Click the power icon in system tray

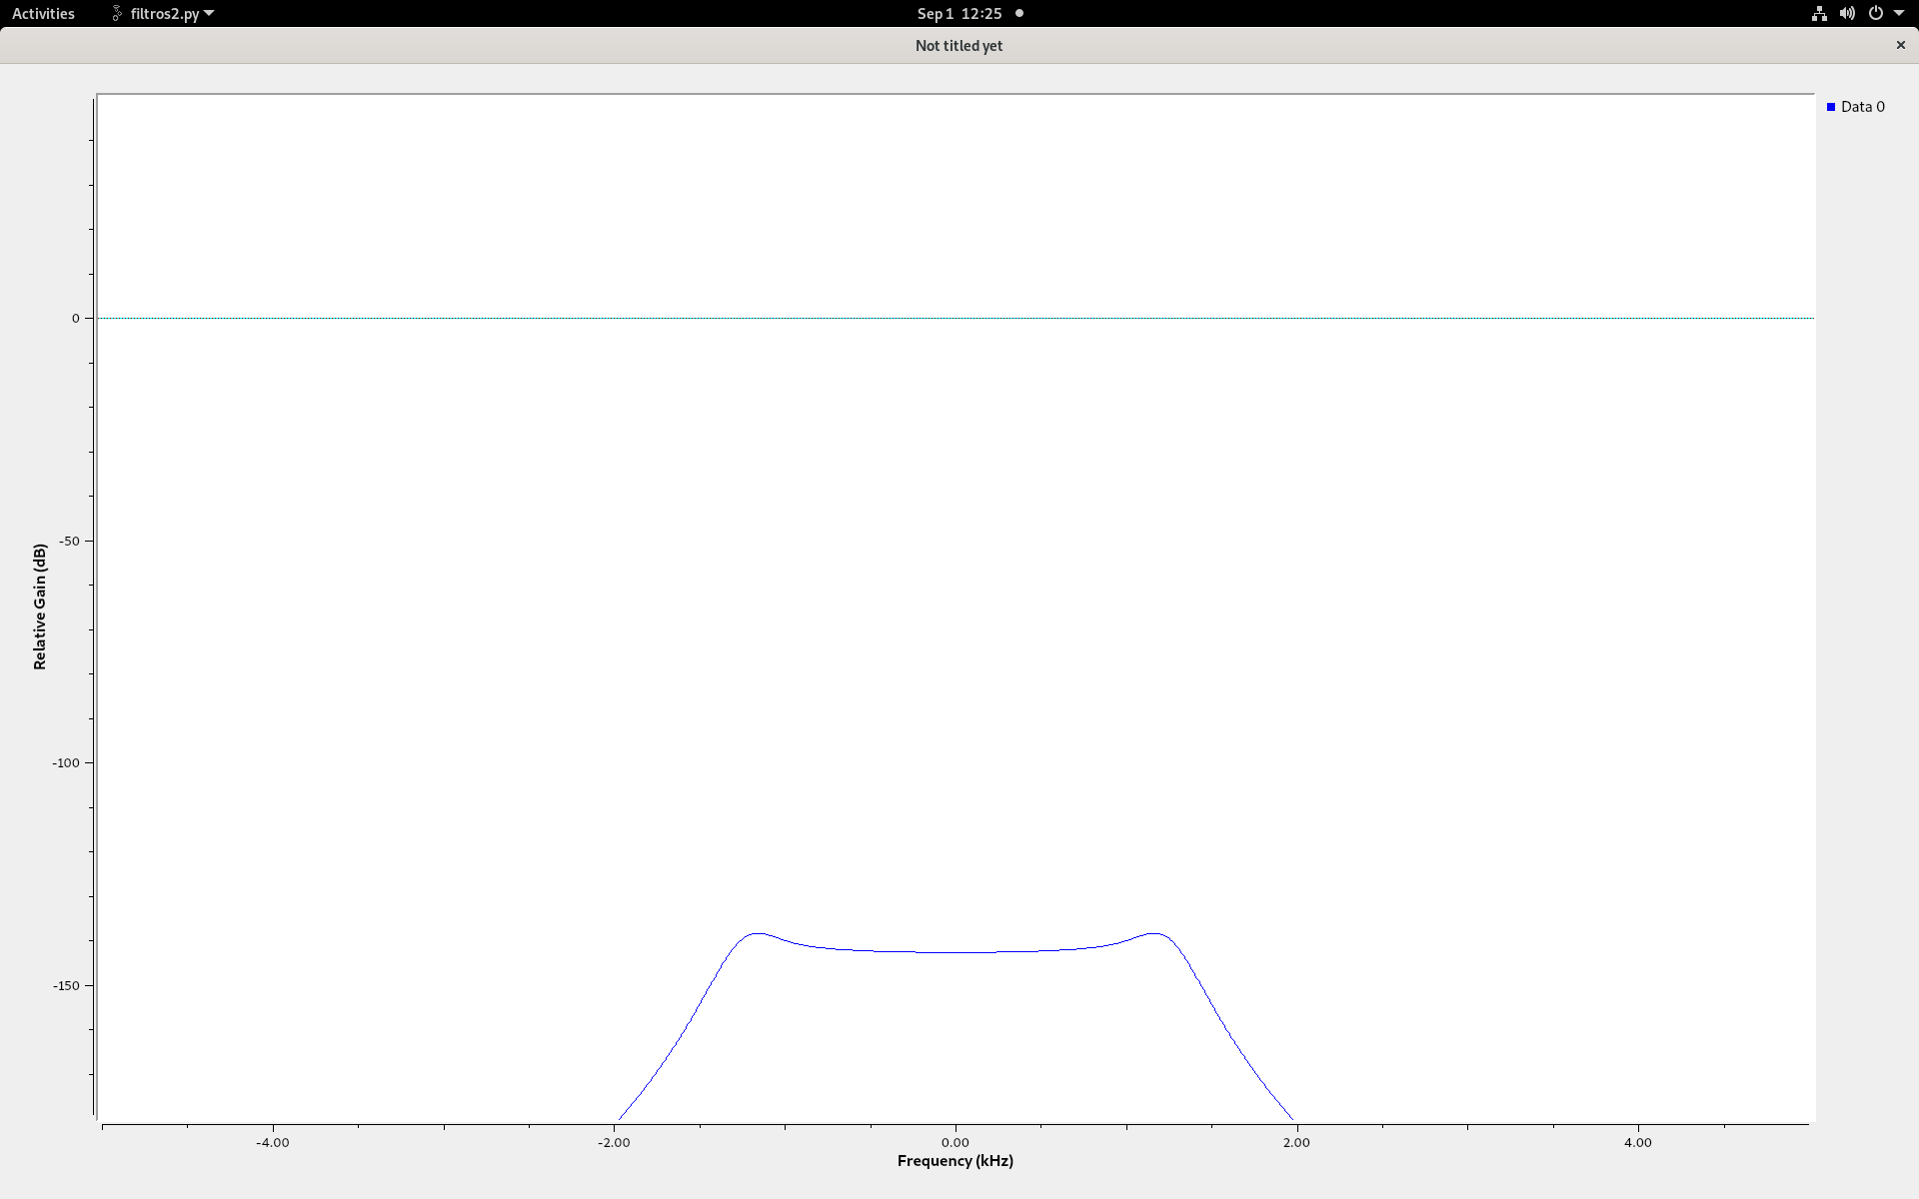pyautogui.click(x=1876, y=13)
